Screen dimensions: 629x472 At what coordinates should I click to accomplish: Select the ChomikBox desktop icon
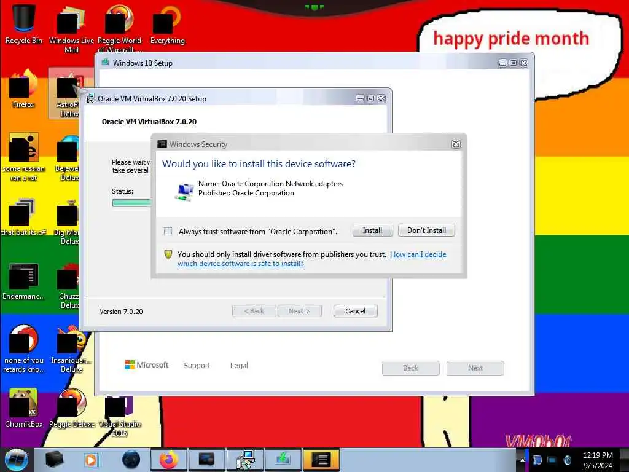(x=24, y=408)
